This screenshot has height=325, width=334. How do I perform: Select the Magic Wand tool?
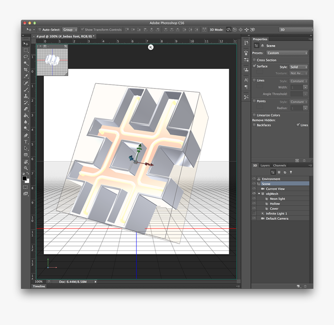click(26, 63)
